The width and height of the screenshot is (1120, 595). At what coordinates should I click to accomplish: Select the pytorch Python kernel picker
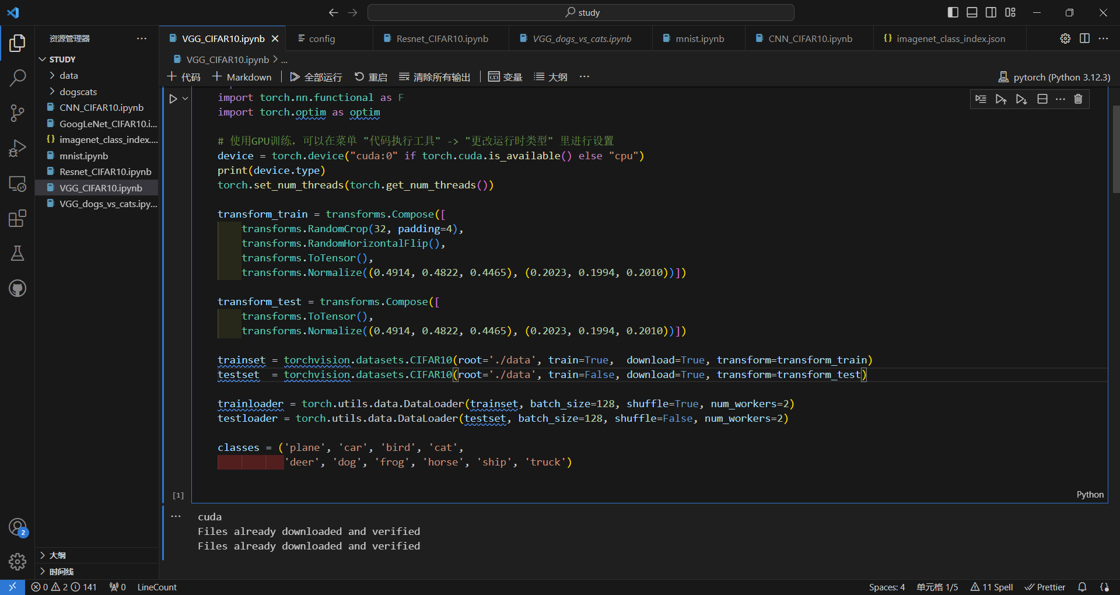(1054, 77)
